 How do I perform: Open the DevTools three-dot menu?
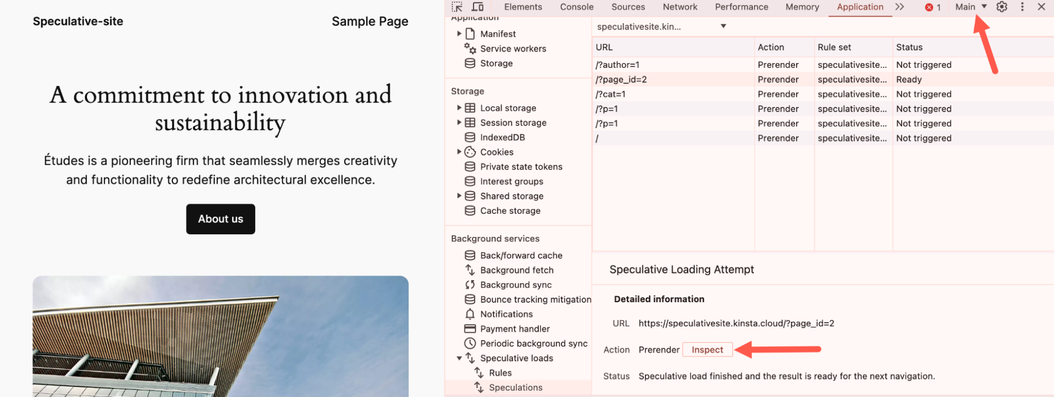pyautogui.click(x=1022, y=7)
